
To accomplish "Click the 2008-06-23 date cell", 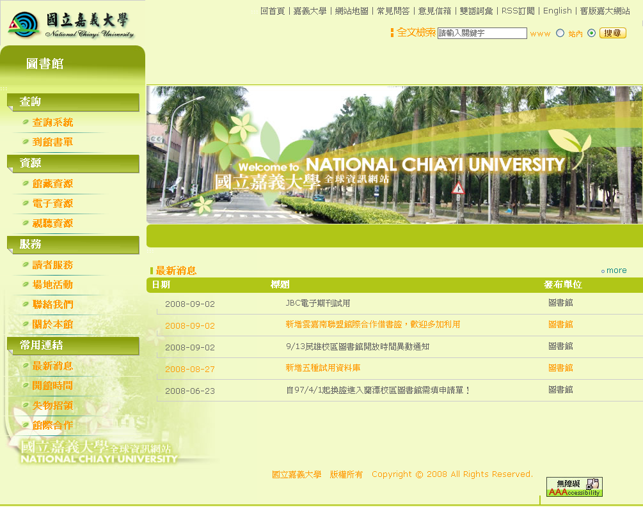I will point(190,391).
